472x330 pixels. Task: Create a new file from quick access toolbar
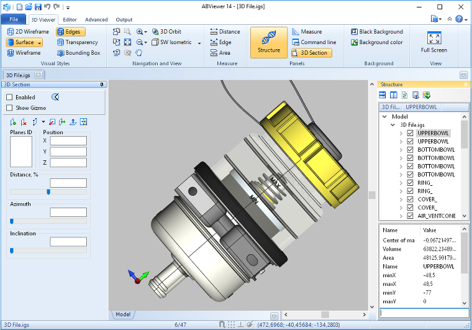(20, 7)
